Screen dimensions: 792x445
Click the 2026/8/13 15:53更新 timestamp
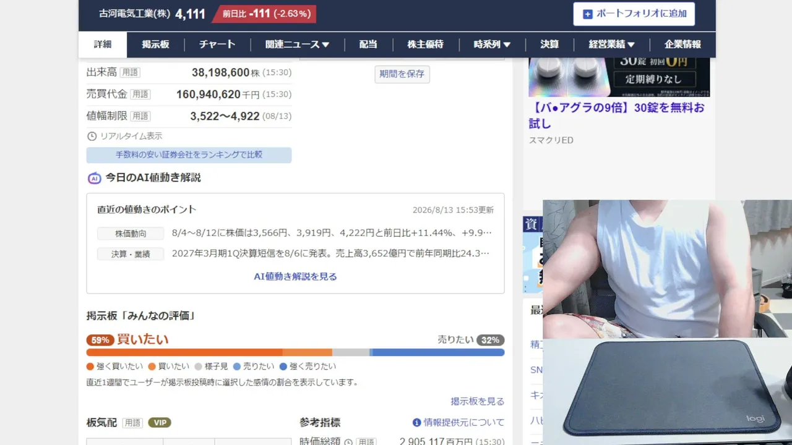(x=453, y=210)
